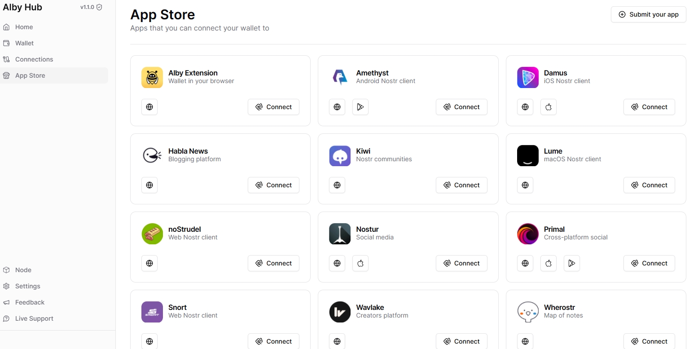Connect the Amethyst app

coord(461,107)
